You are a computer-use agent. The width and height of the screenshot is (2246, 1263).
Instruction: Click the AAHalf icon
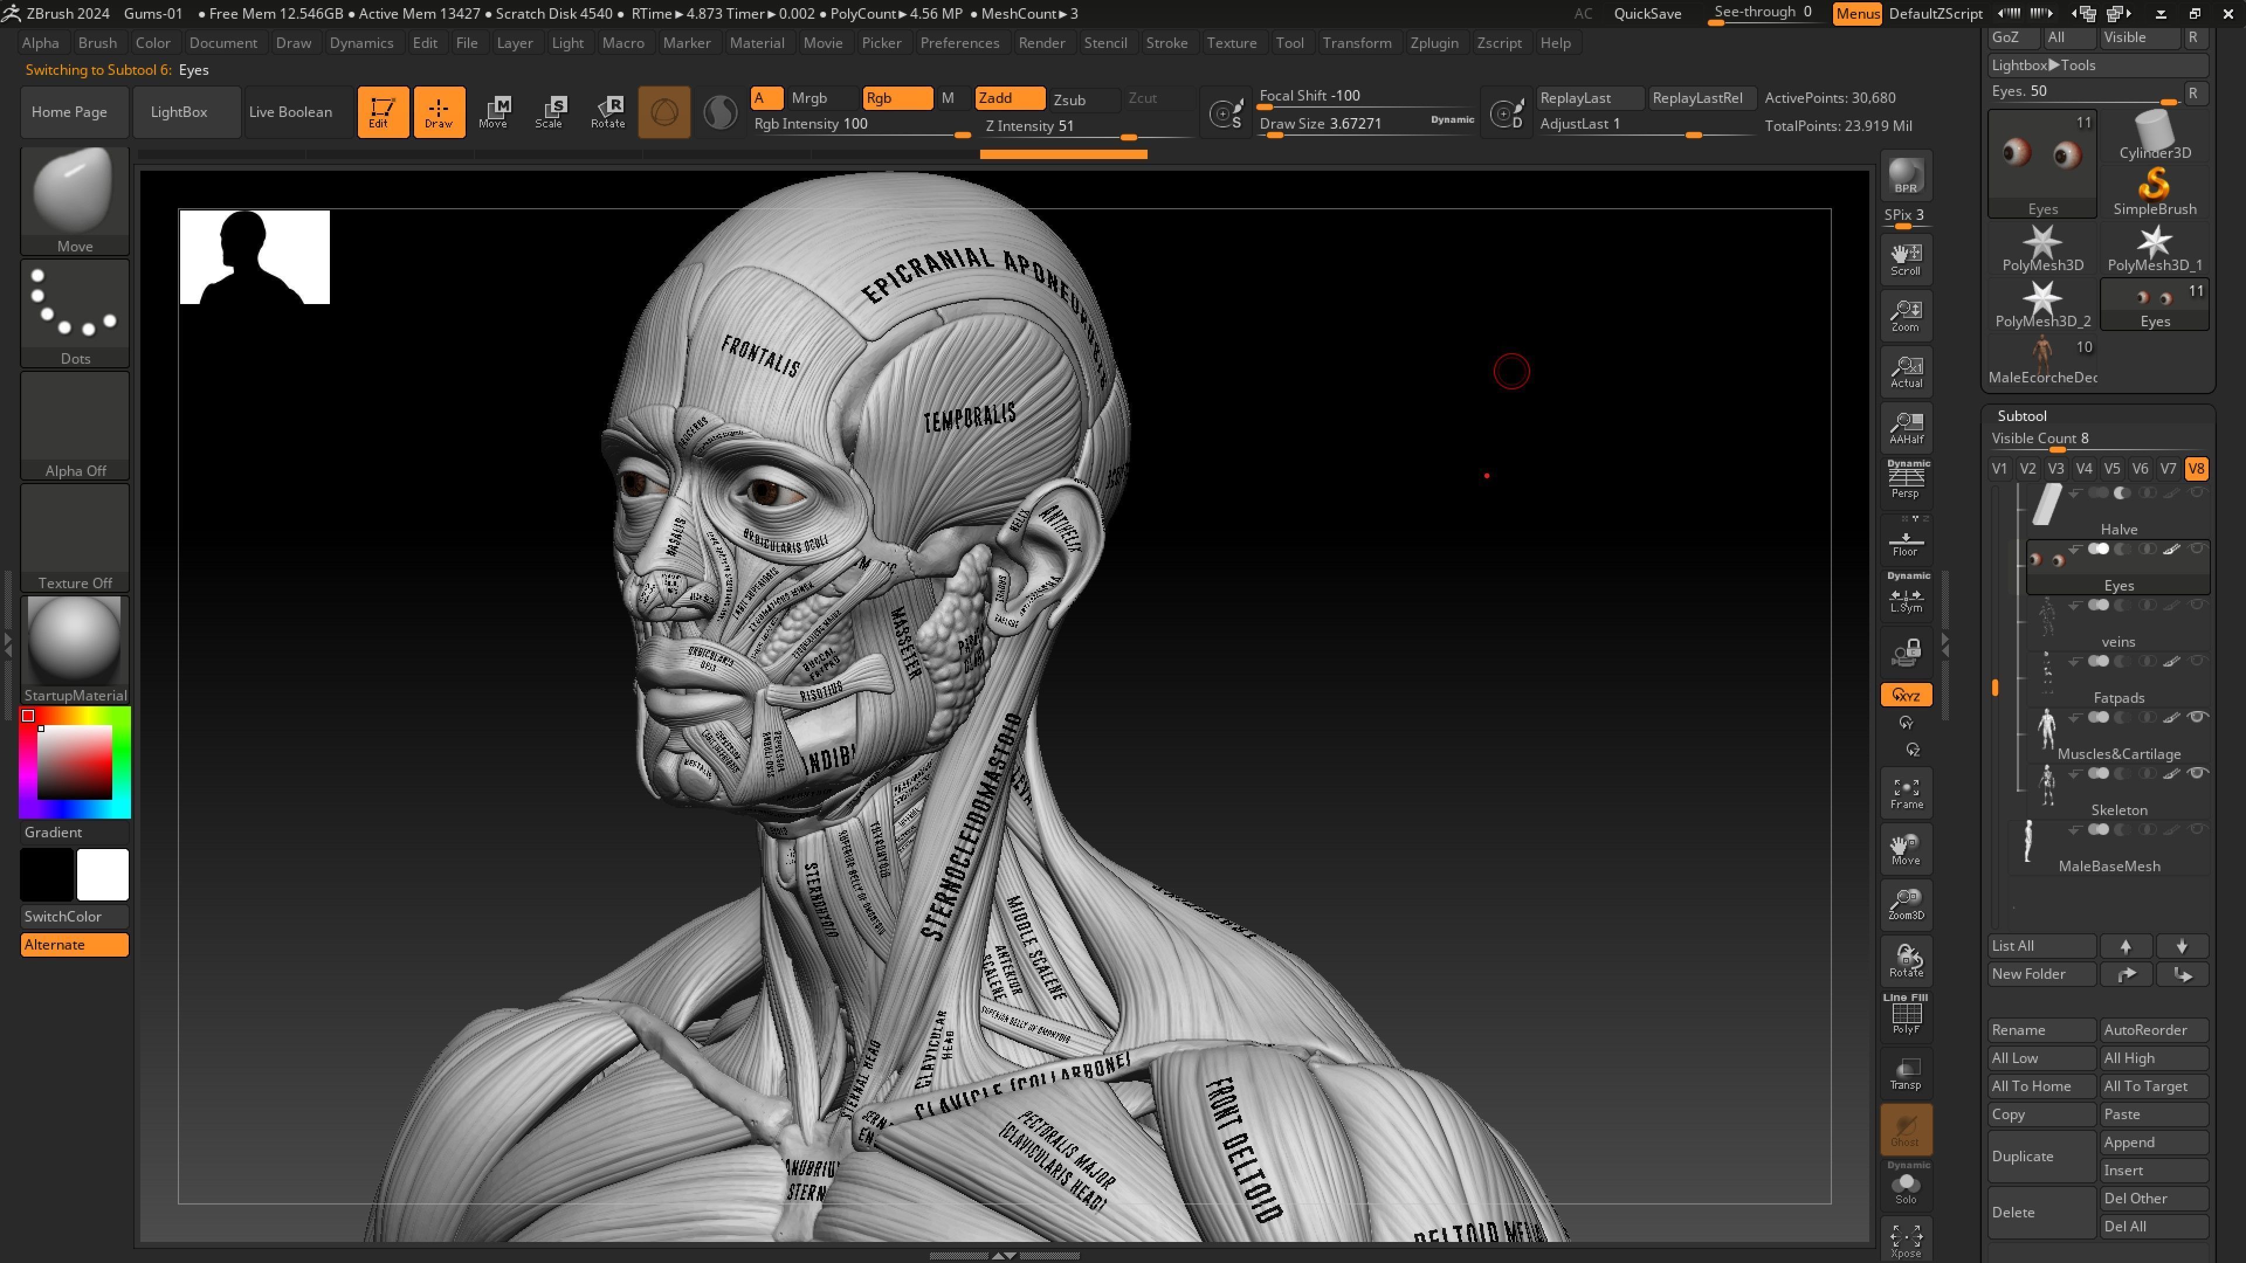[x=1906, y=428]
